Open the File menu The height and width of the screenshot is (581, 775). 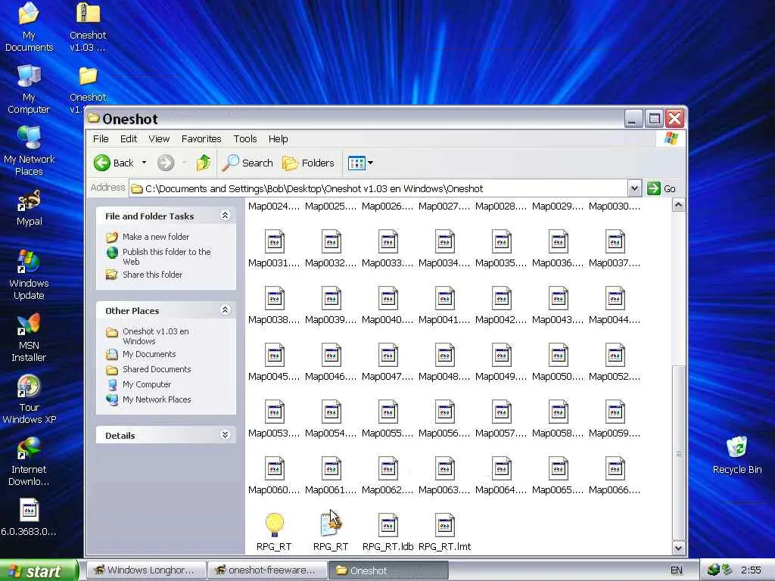tap(101, 139)
